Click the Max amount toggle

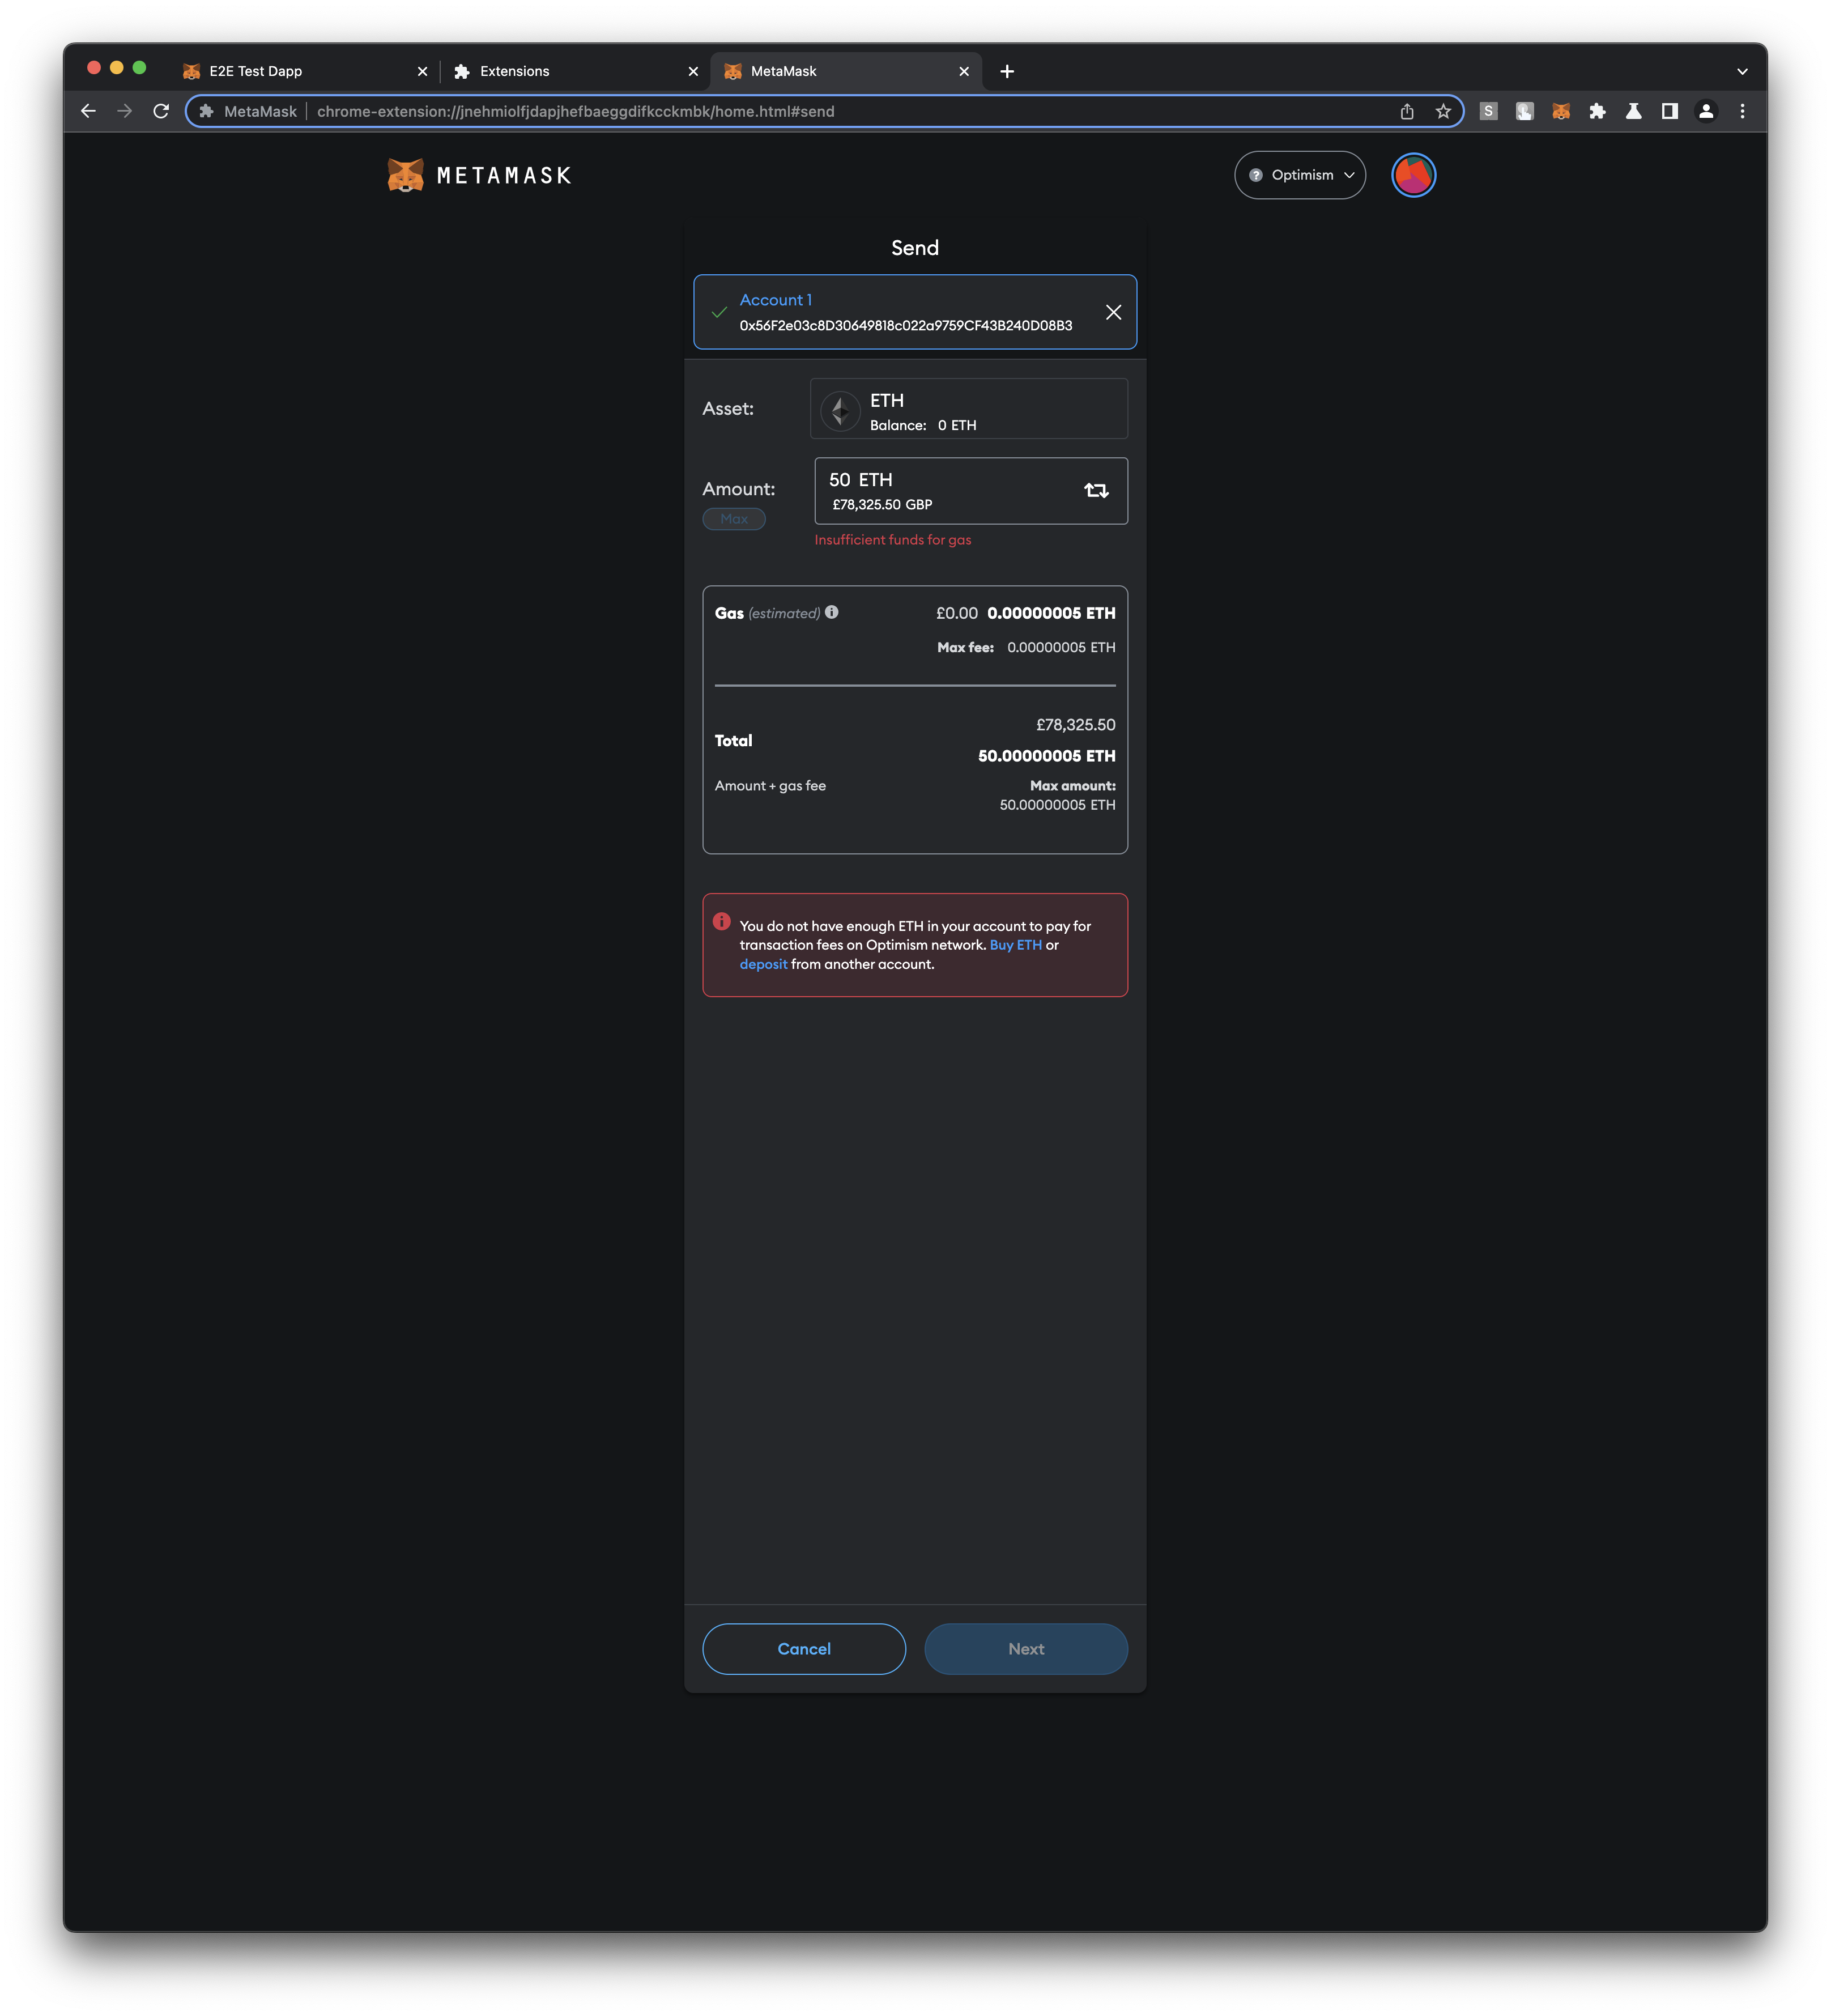click(734, 519)
